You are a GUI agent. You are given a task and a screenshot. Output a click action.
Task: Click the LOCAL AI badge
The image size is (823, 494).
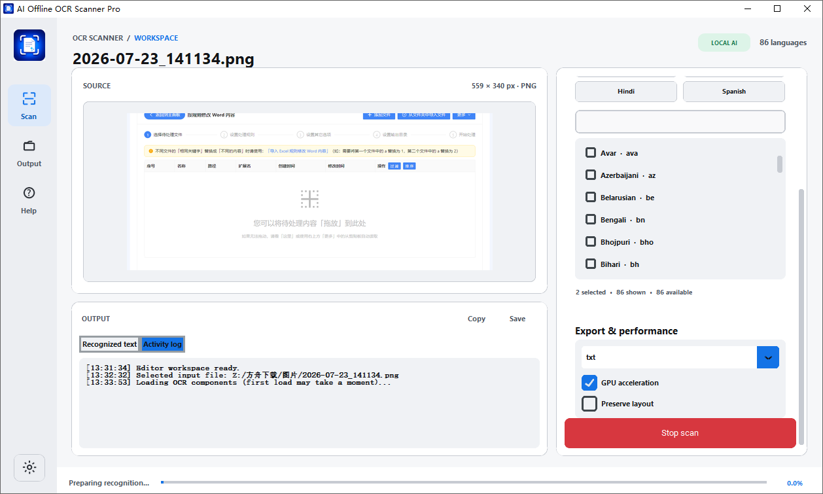[724, 43]
